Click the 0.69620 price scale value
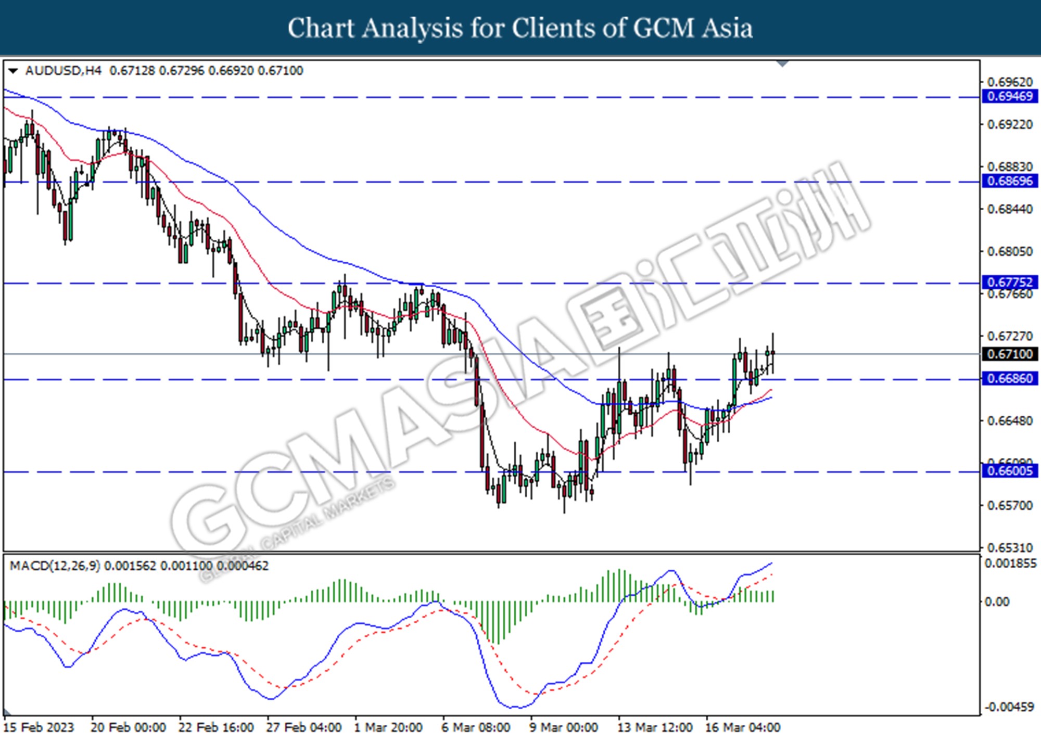The height and width of the screenshot is (743, 1041). tap(1010, 82)
